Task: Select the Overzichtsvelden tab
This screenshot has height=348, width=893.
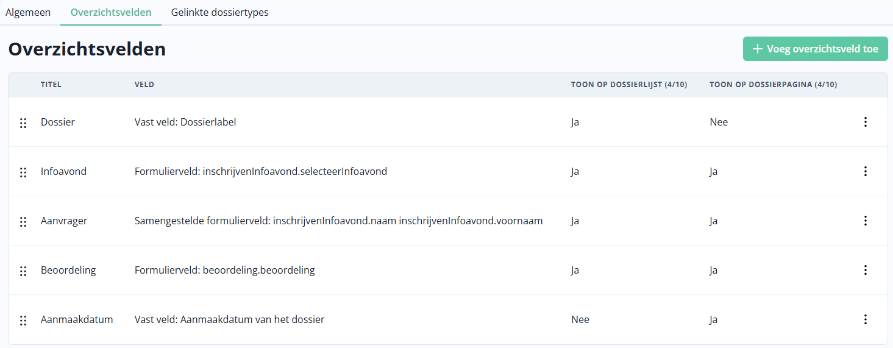Action: click(111, 12)
